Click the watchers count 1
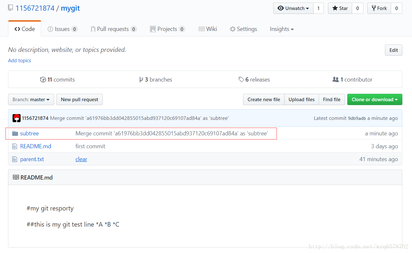Viewport: 412px width, 253px height. pos(318,8)
